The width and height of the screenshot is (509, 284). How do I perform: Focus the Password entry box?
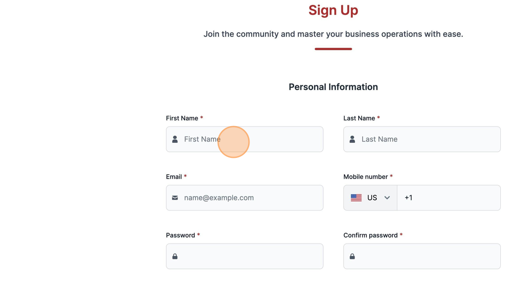tap(245, 256)
